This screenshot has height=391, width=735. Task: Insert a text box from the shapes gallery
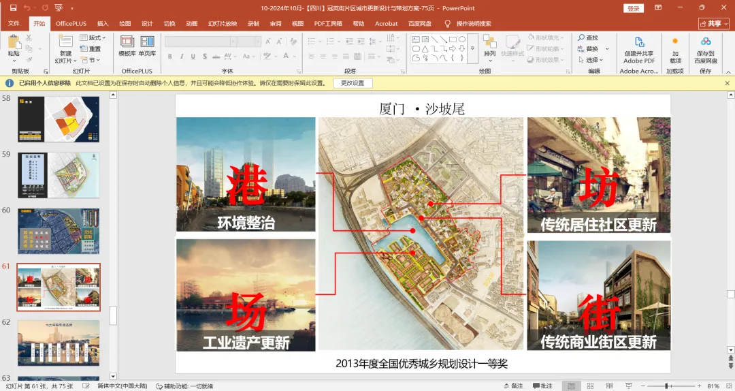point(416,40)
